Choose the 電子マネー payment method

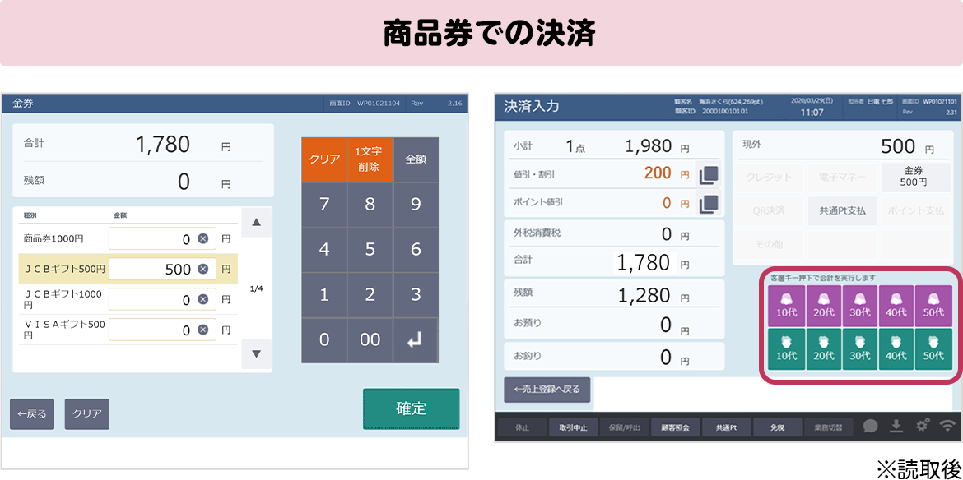pos(842,178)
